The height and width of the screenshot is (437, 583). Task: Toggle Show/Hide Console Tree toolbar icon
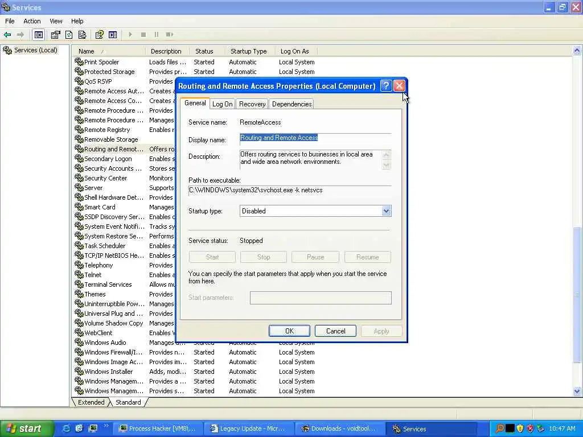click(39, 35)
